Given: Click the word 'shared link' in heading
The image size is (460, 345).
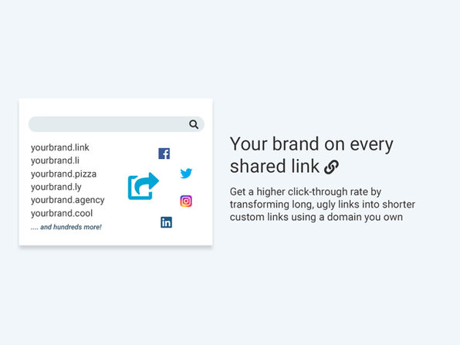Looking at the screenshot, I should tap(275, 166).
